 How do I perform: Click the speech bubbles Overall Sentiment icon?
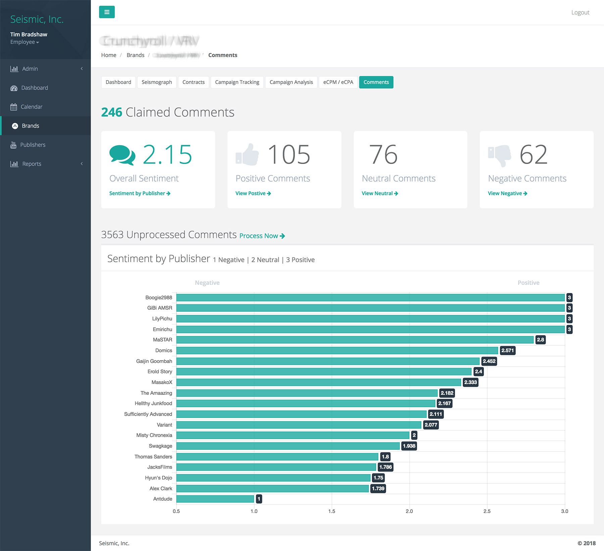pyautogui.click(x=122, y=155)
